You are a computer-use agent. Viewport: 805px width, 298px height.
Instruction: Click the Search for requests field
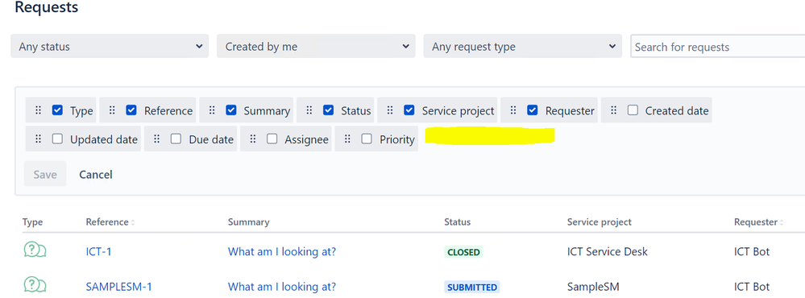pyautogui.click(x=718, y=47)
